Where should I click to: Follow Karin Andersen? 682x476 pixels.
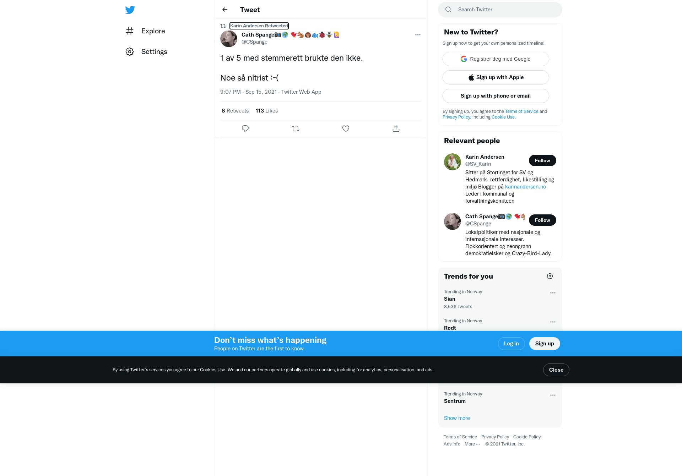(542, 160)
